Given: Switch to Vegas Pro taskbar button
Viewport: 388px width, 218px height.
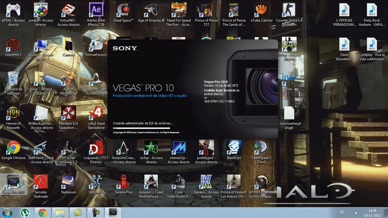Looking at the screenshot, I should 113,213.
